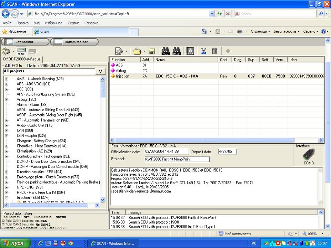
Task: Click the ECU table horizontal scrollbar
Action: [x=204, y=140]
